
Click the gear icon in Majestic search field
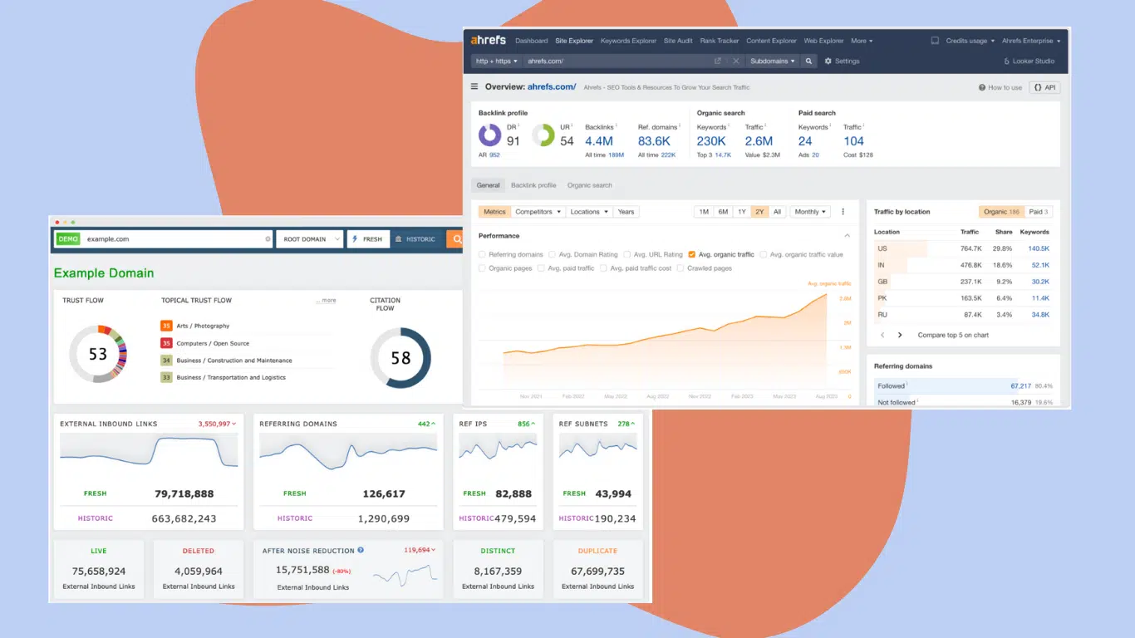[x=268, y=239]
